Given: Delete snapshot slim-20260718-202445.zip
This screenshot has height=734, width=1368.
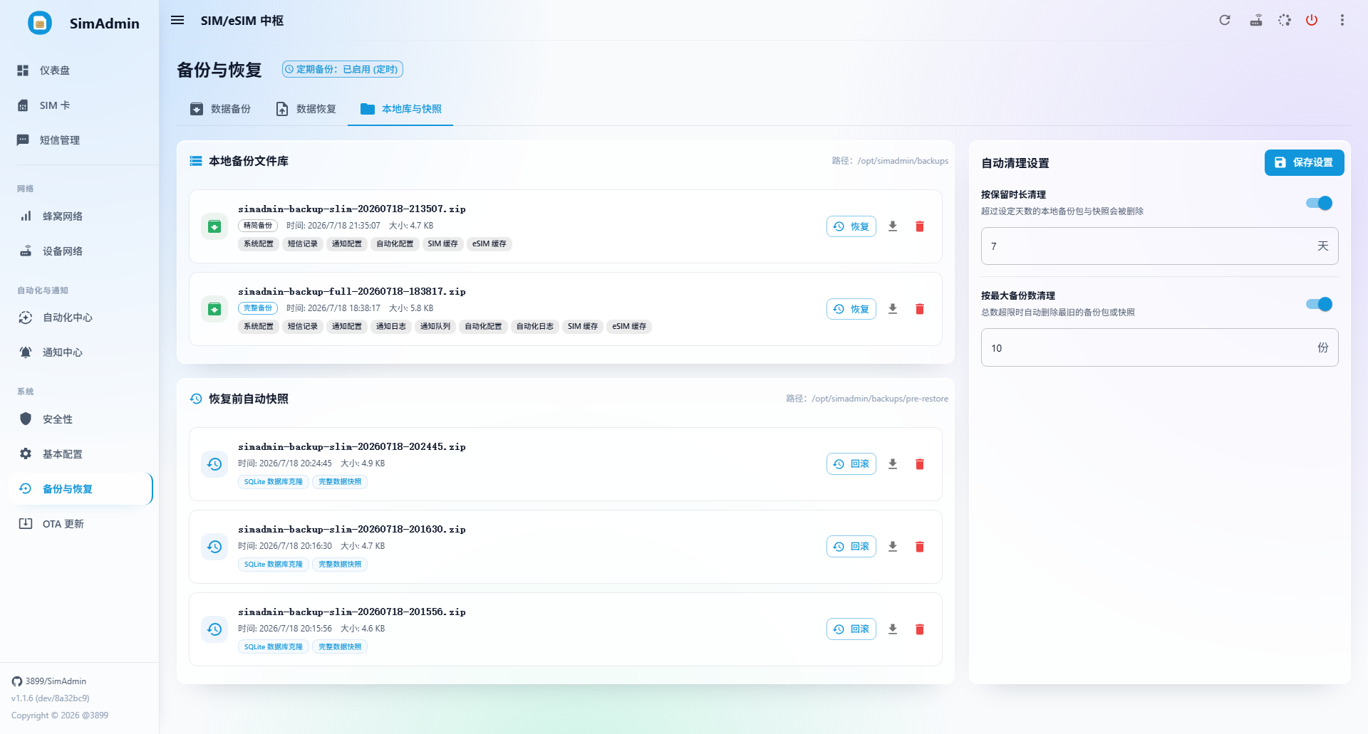Looking at the screenshot, I should (x=920, y=464).
